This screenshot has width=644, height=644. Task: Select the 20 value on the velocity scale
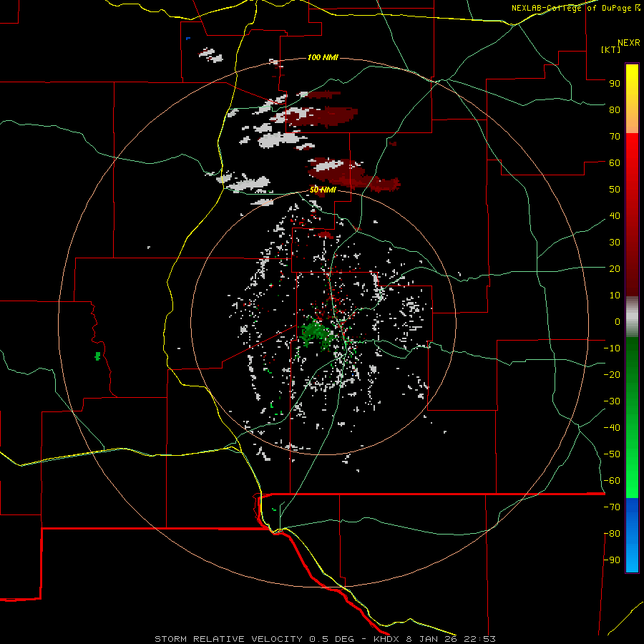point(615,268)
